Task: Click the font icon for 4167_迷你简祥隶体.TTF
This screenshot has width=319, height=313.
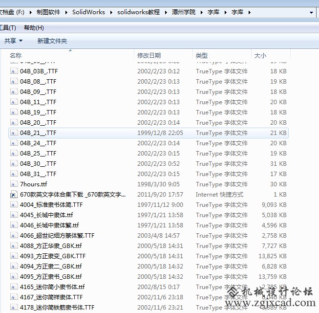Action: (14, 297)
